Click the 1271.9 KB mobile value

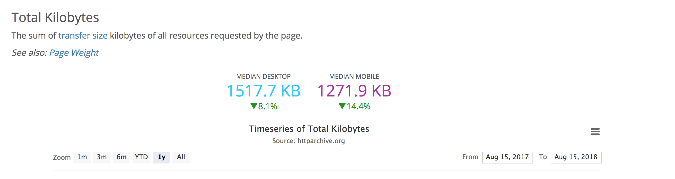tap(354, 91)
